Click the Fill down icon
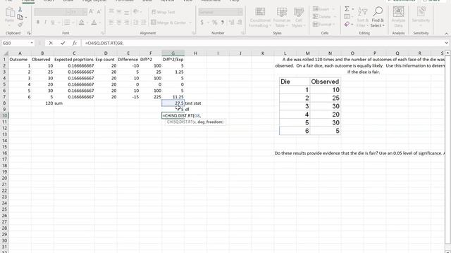 point(347,17)
